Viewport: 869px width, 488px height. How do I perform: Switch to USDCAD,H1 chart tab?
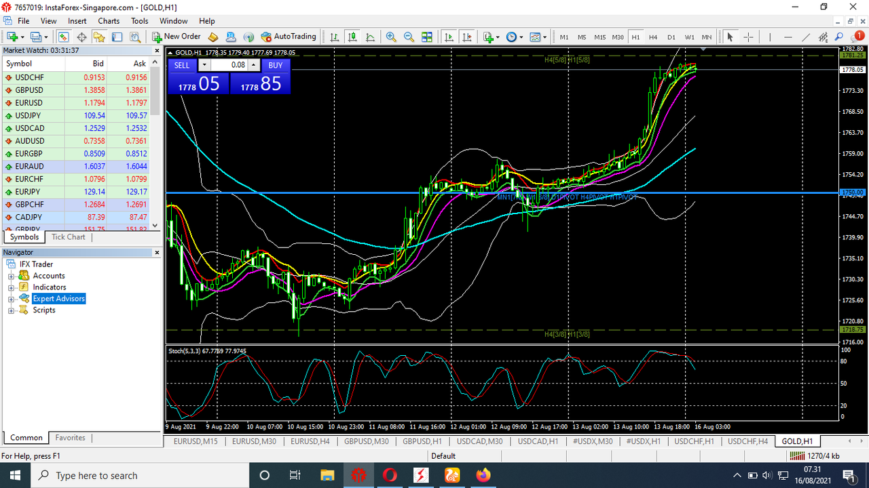(537, 441)
